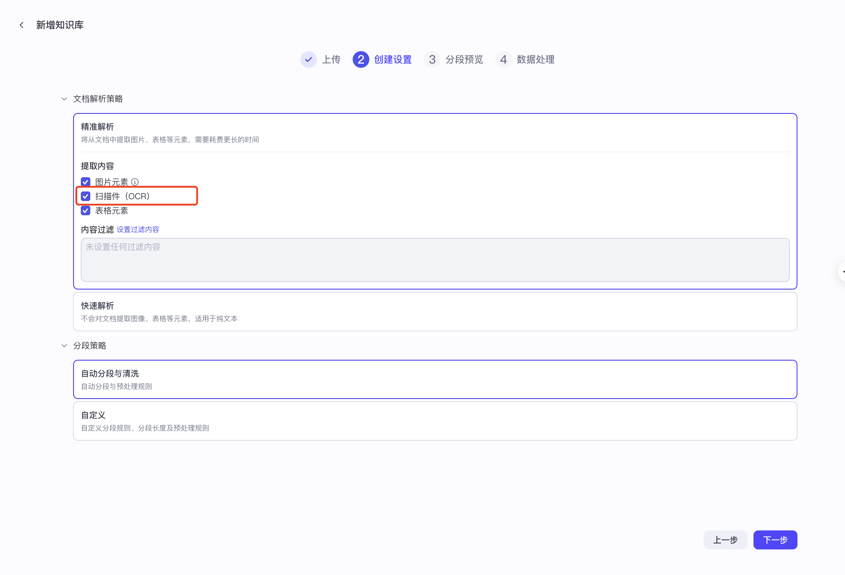
Task: Click the info icon next to 图片元素
Action: [135, 182]
